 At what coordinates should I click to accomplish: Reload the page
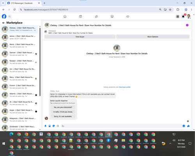(x=14, y=10)
